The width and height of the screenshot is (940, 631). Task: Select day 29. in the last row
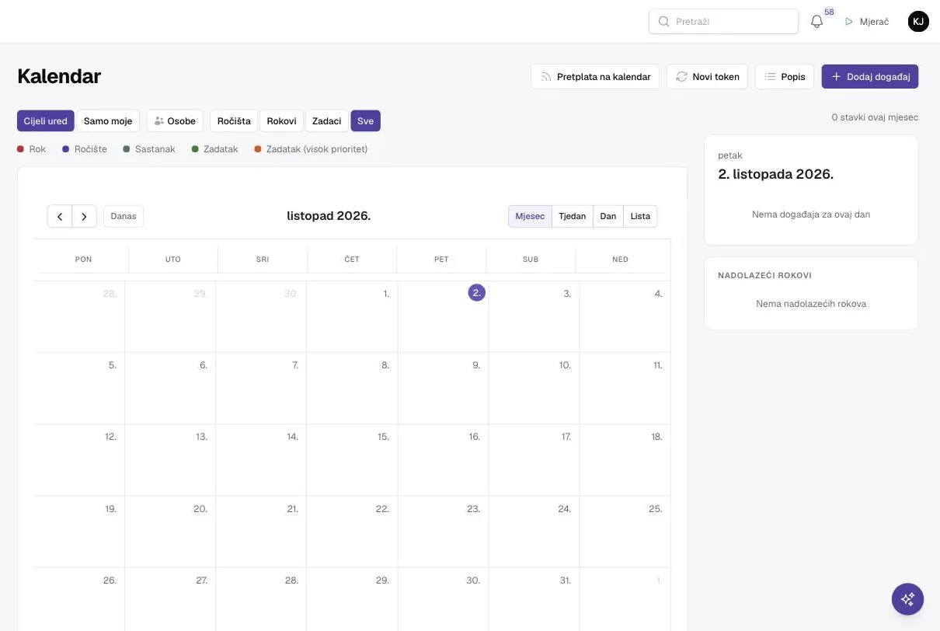[382, 580]
